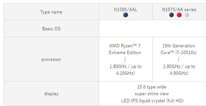This screenshot has width=206, height=106.
Task: Select the Type name row label
Action: pyautogui.click(x=51, y=12)
